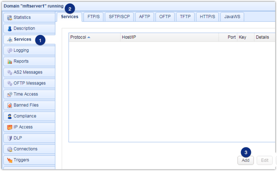Screen dimensions: 277x171
Task: Click the Domain "mftserver1" running title
Action: click(34, 6)
